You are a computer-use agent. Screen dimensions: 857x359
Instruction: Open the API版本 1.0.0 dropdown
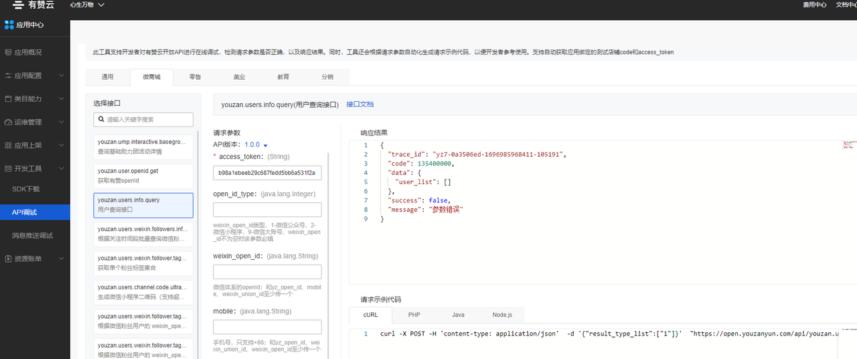(x=256, y=145)
